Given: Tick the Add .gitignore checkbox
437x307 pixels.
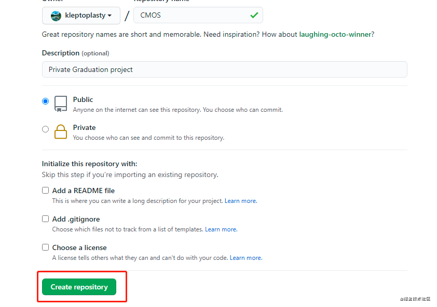Looking at the screenshot, I should coord(46,219).
